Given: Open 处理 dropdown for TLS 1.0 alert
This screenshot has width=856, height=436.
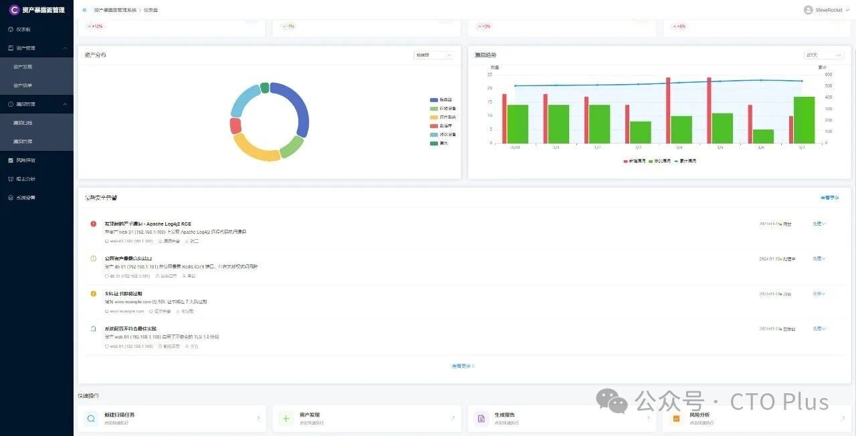Looking at the screenshot, I should coord(819,329).
